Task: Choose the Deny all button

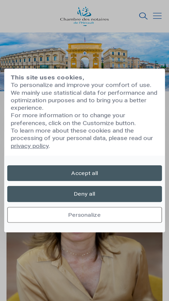Action: click(85, 194)
